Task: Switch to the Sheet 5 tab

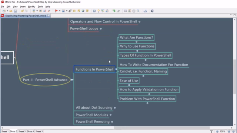Action: click(x=39, y=132)
